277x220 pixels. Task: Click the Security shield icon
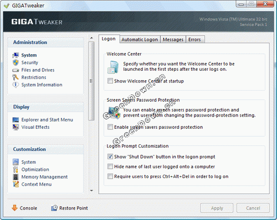pos(16,62)
